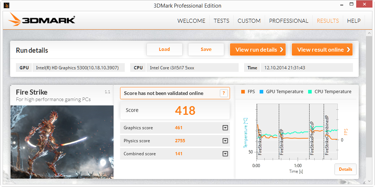Click the overall score value 418
The image size is (375, 187).
pos(185,110)
